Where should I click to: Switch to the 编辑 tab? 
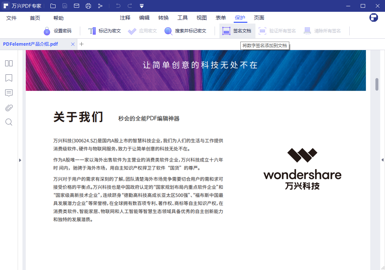[x=144, y=18]
